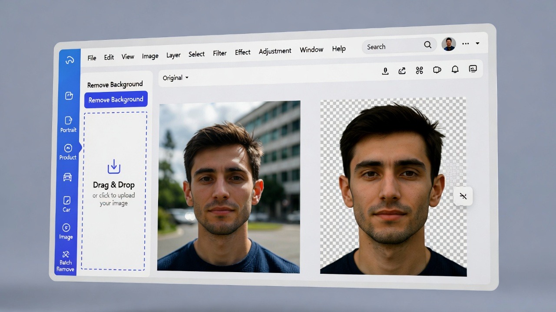Open the Adjustment menu
The image size is (556, 312).
click(275, 51)
